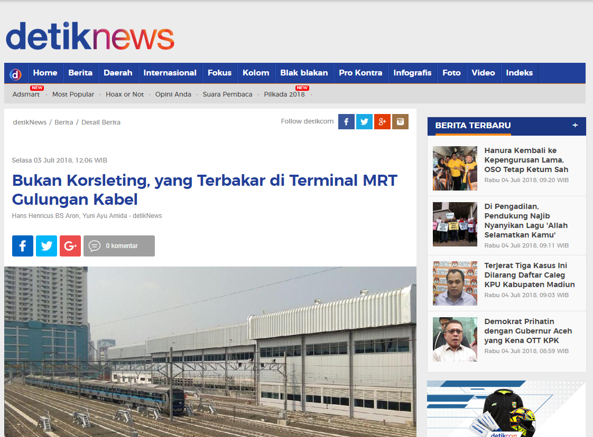Screen dimensions: 593x437
Task: Open detikcom Instagram follow icon
Action: pos(400,121)
